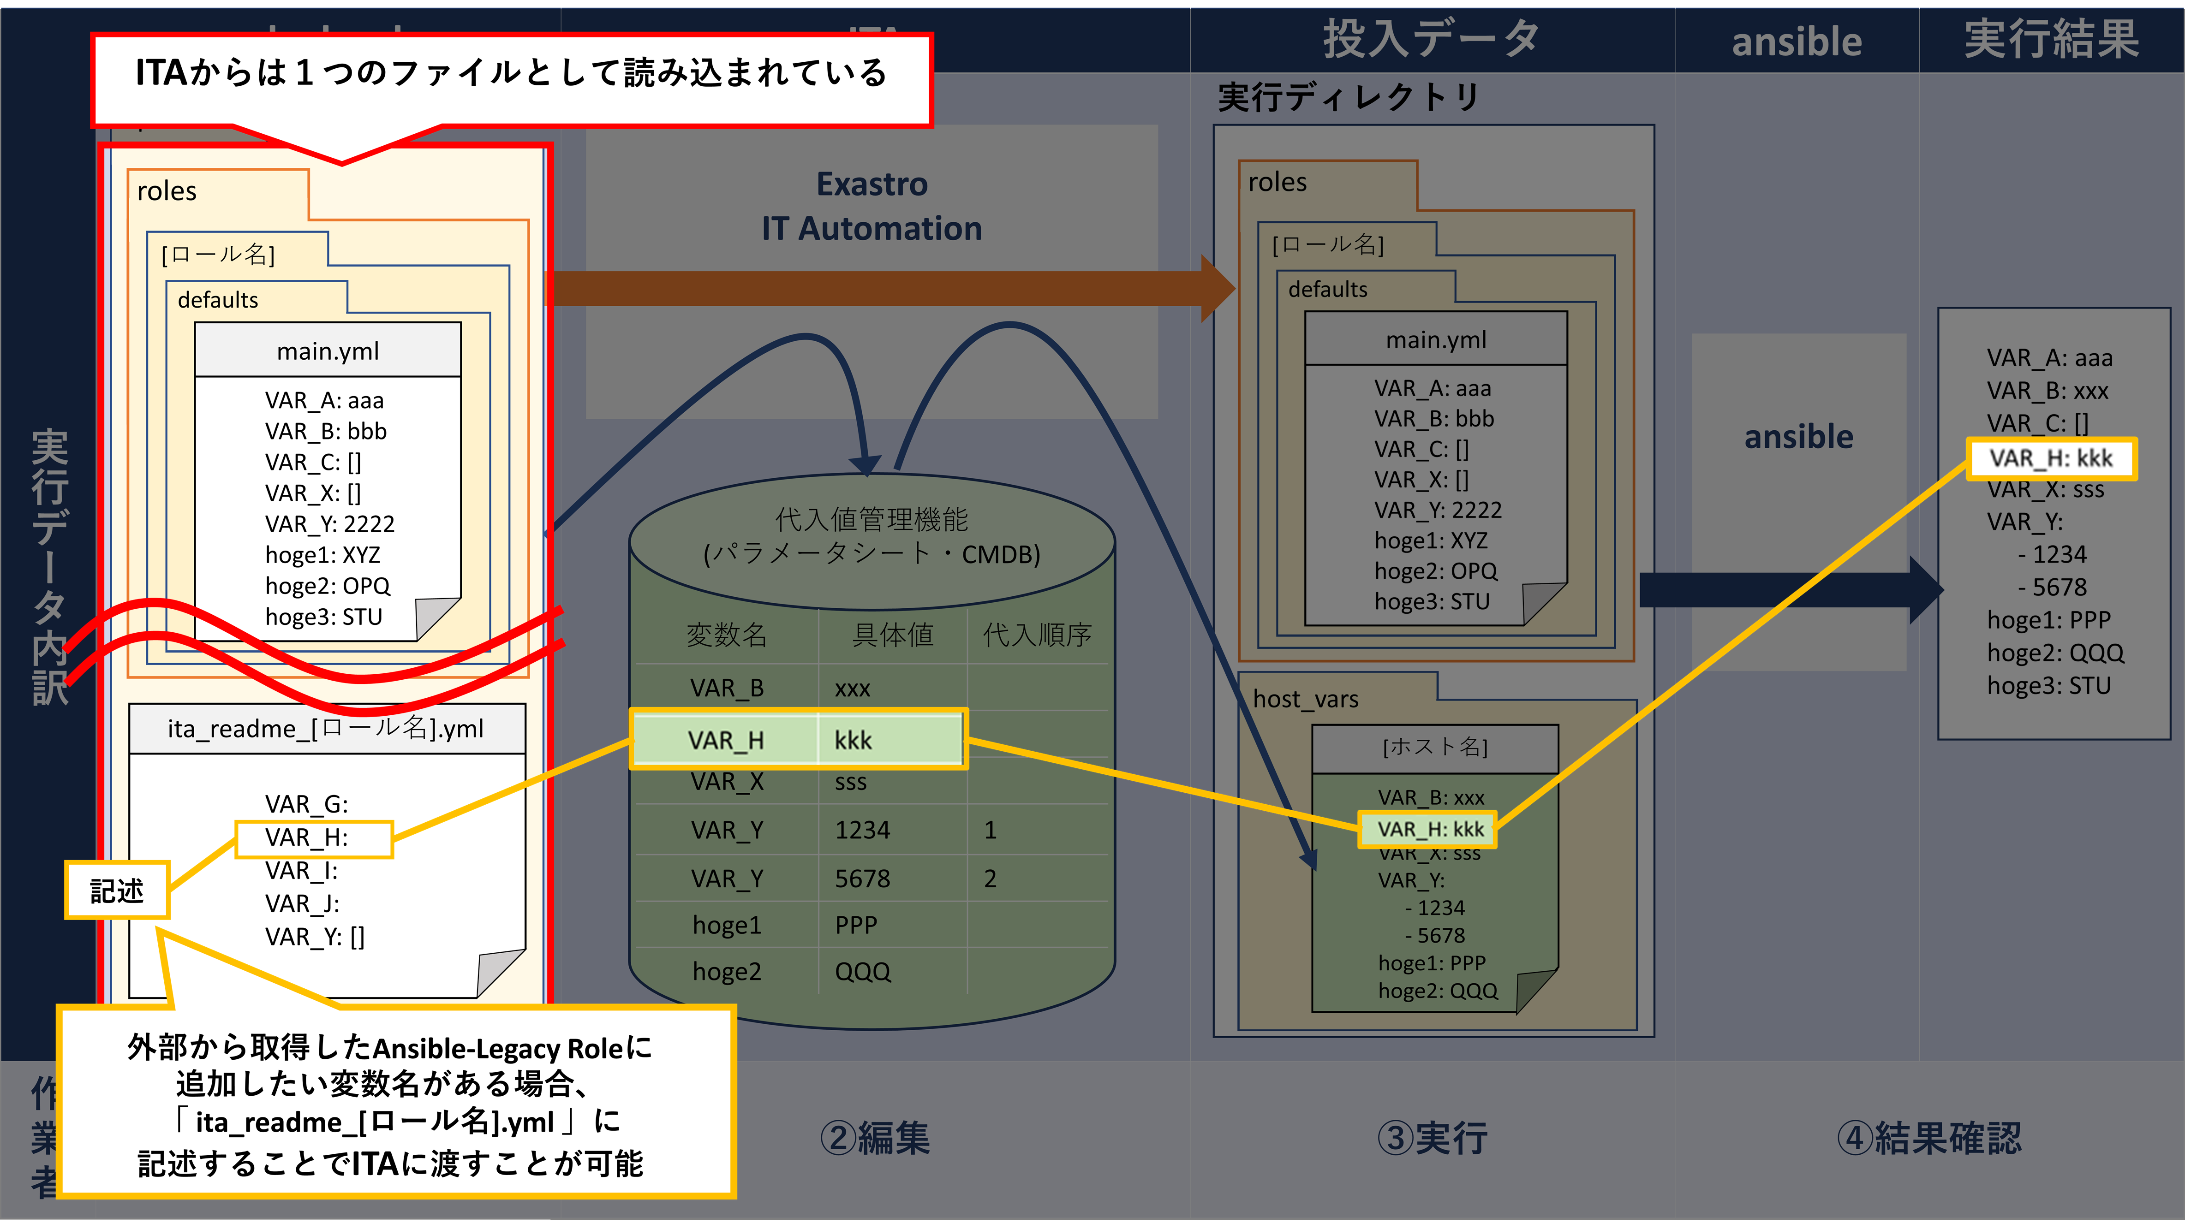Click the ②編集 step label
This screenshot has height=1229, width=2185.
tap(875, 1138)
